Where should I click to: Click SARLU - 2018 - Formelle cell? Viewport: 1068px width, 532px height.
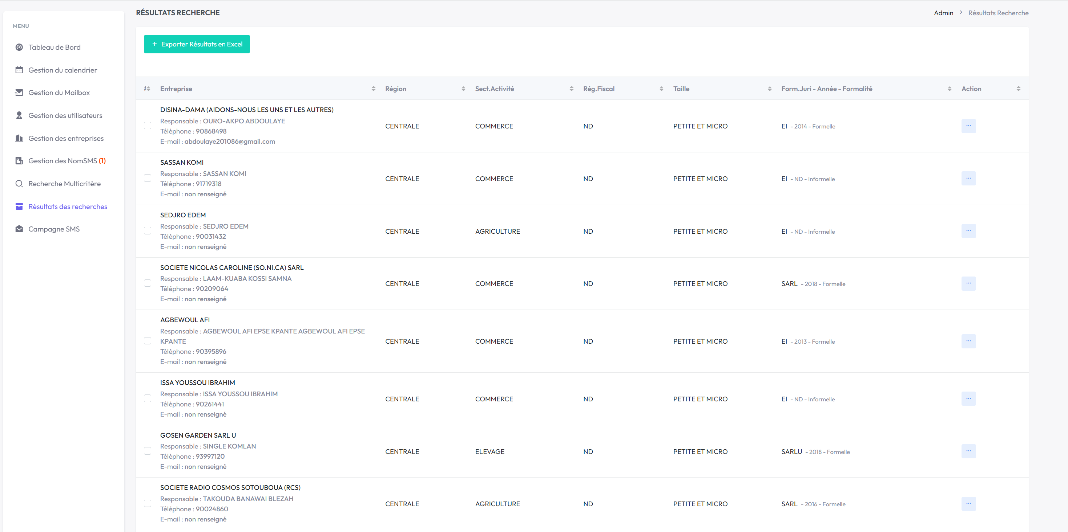point(815,451)
